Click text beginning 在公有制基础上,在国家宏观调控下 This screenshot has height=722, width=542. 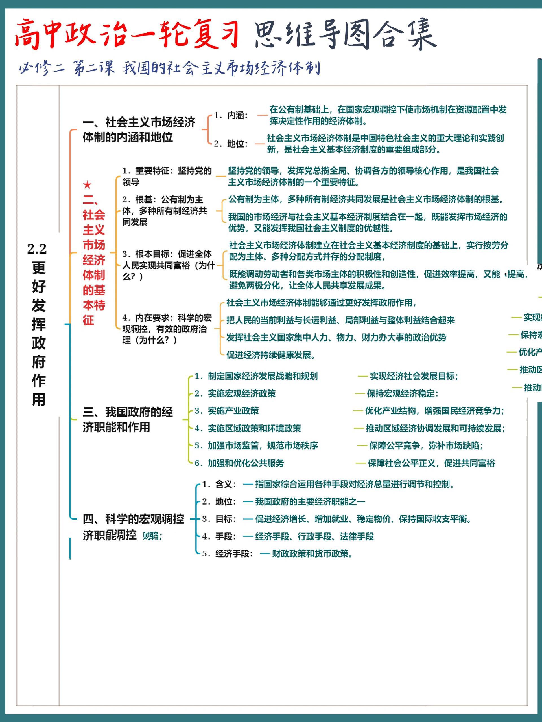click(388, 115)
